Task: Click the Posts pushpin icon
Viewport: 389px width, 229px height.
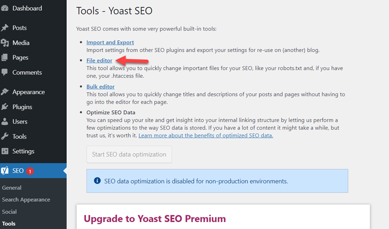Action: click(x=5, y=28)
